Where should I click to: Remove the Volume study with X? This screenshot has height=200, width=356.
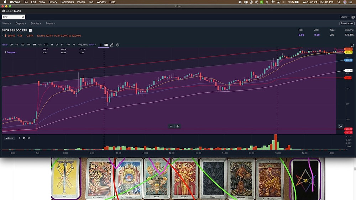click(28, 138)
